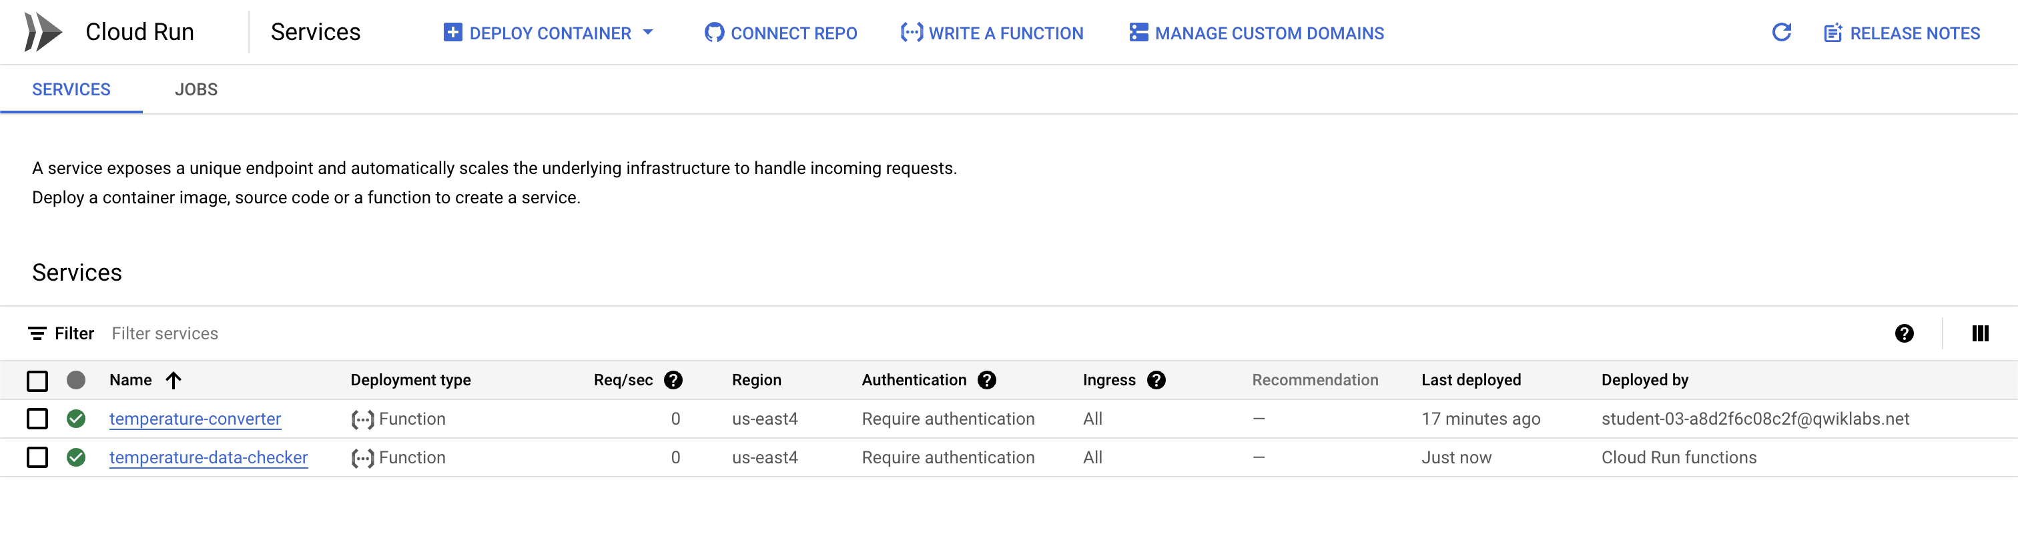Viewport: 2018px width, 552px height.
Task: Check the temperature-converter row checkbox
Action: (x=37, y=419)
